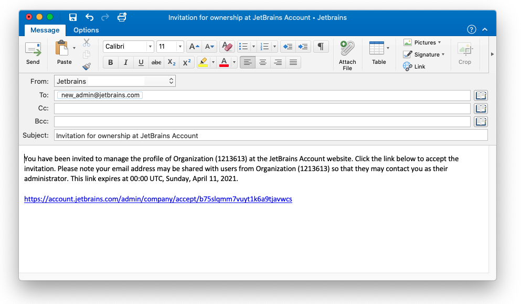The height and width of the screenshot is (304, 521).
Task: Open highlight color options arrow
Action: (213, 62)
